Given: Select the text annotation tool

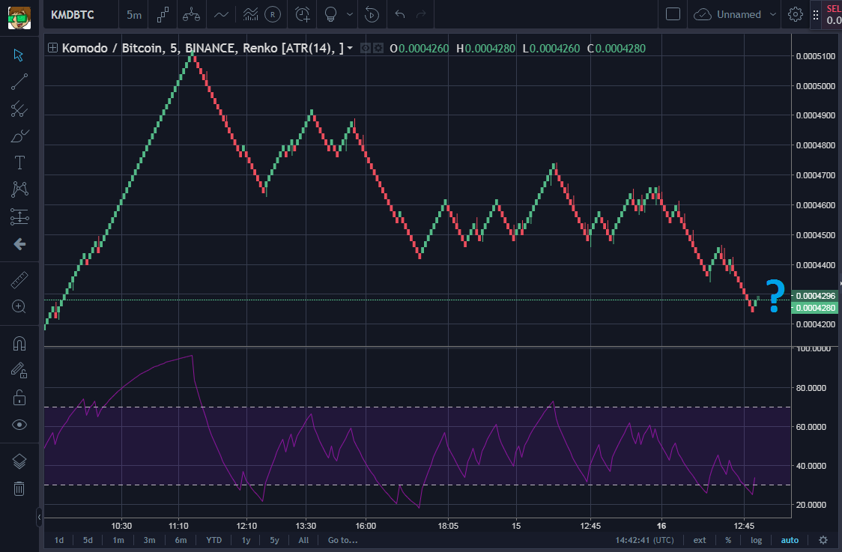Looking at the screenshot, I should (19, 163).
